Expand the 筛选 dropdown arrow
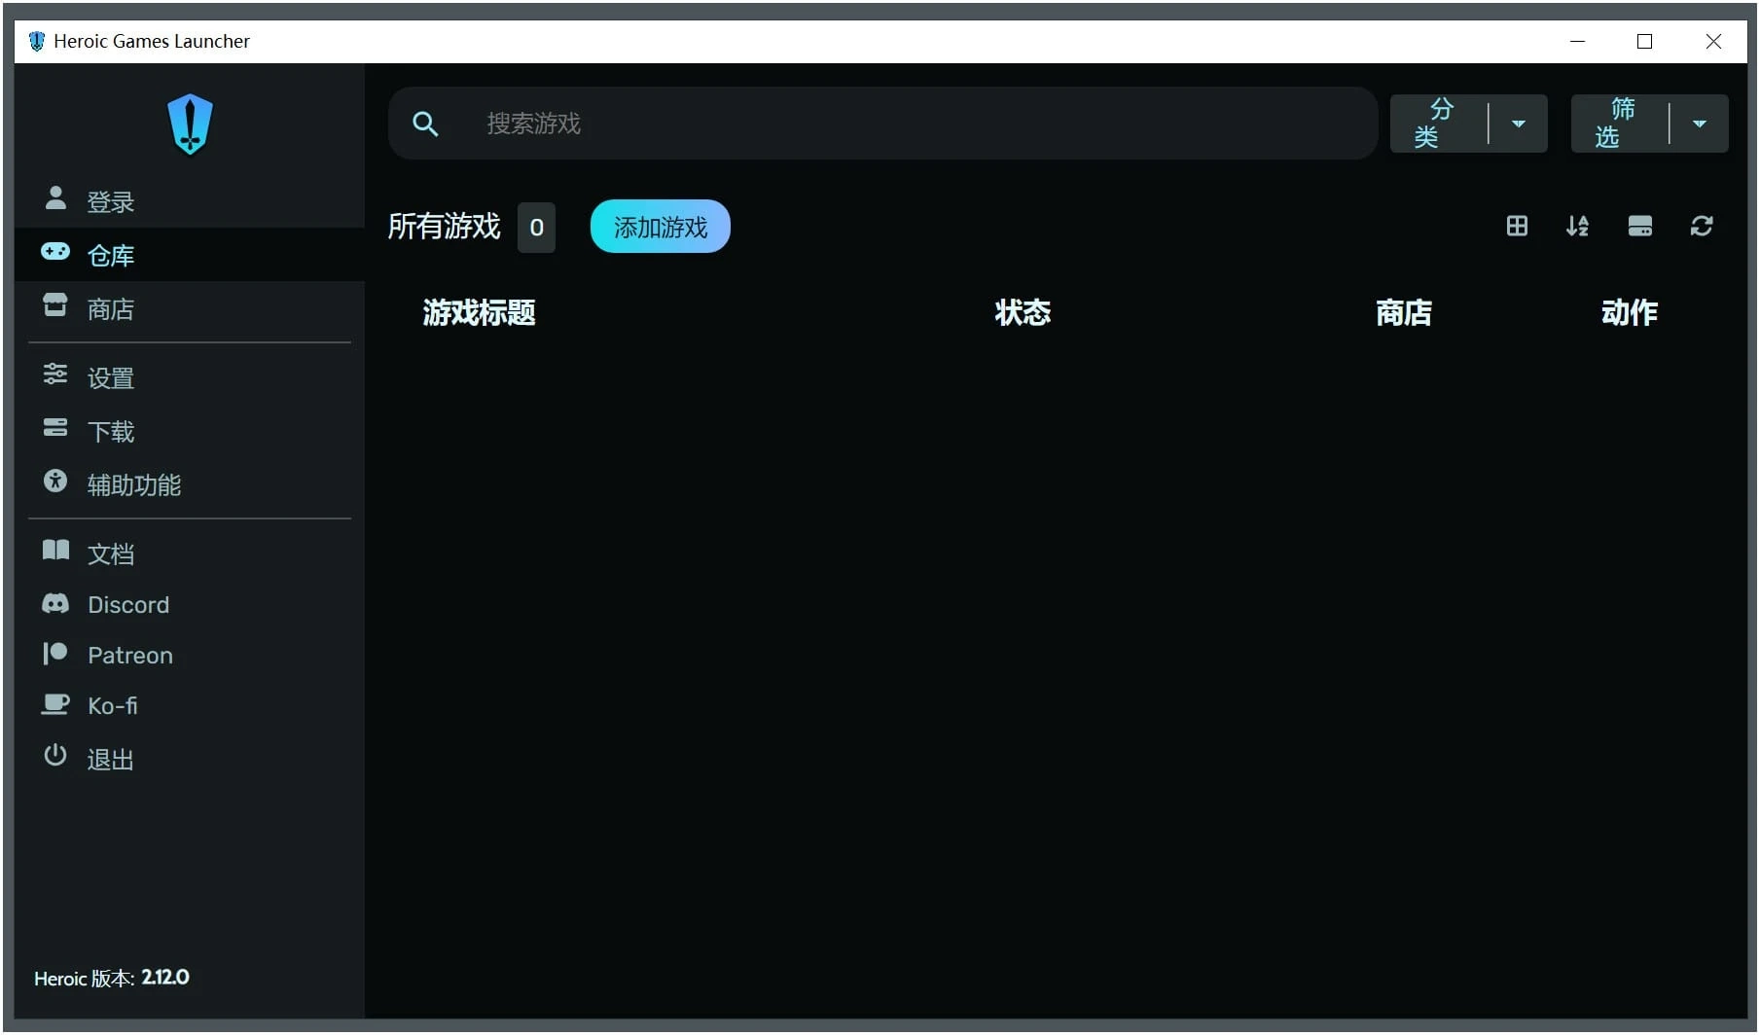 (1699, 124)
